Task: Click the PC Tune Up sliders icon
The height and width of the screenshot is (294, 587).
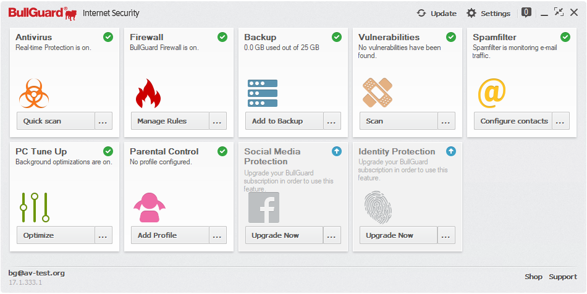Action: pyautogui.click(x=34, y=207)
